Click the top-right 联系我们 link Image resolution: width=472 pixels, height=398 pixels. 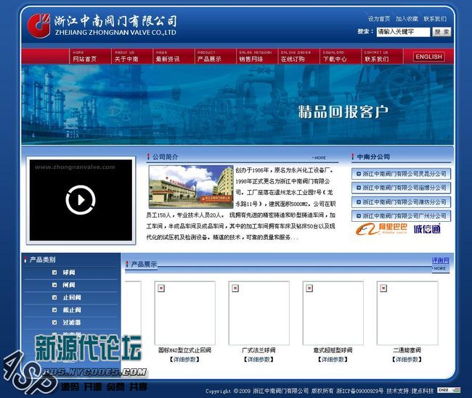(435, 19)
